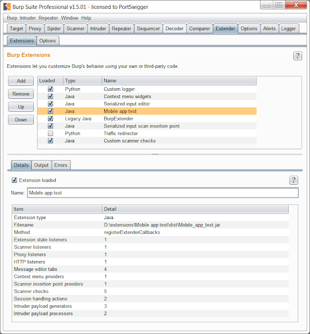The width and height of the screenshot is (310, 334).
Task: Switch to the Target tab
Action: (x=16, y=29)
